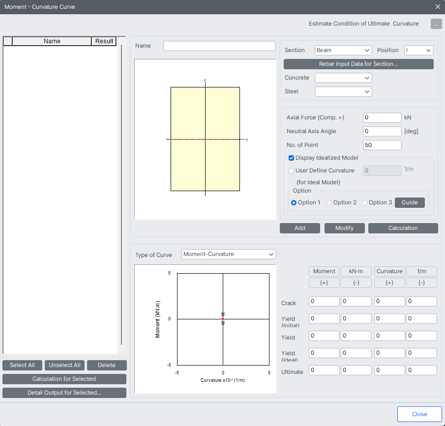Uncheck the Display Idealized Model option

[291, 158]
